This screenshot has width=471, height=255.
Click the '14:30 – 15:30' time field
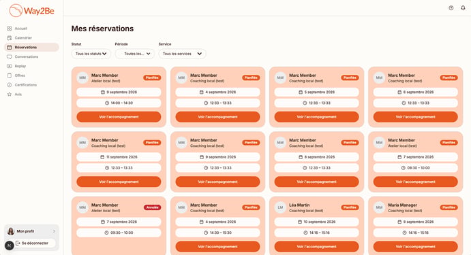217,233
